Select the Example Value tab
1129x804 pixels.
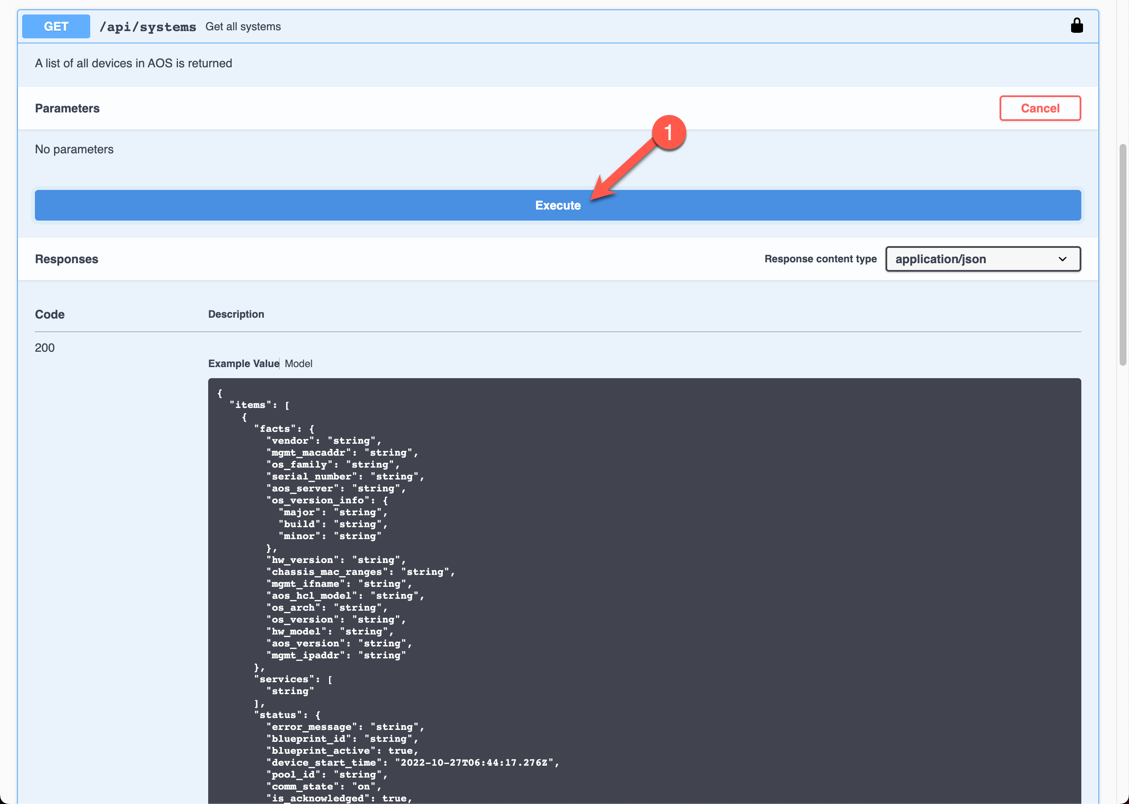coord(244,363)
